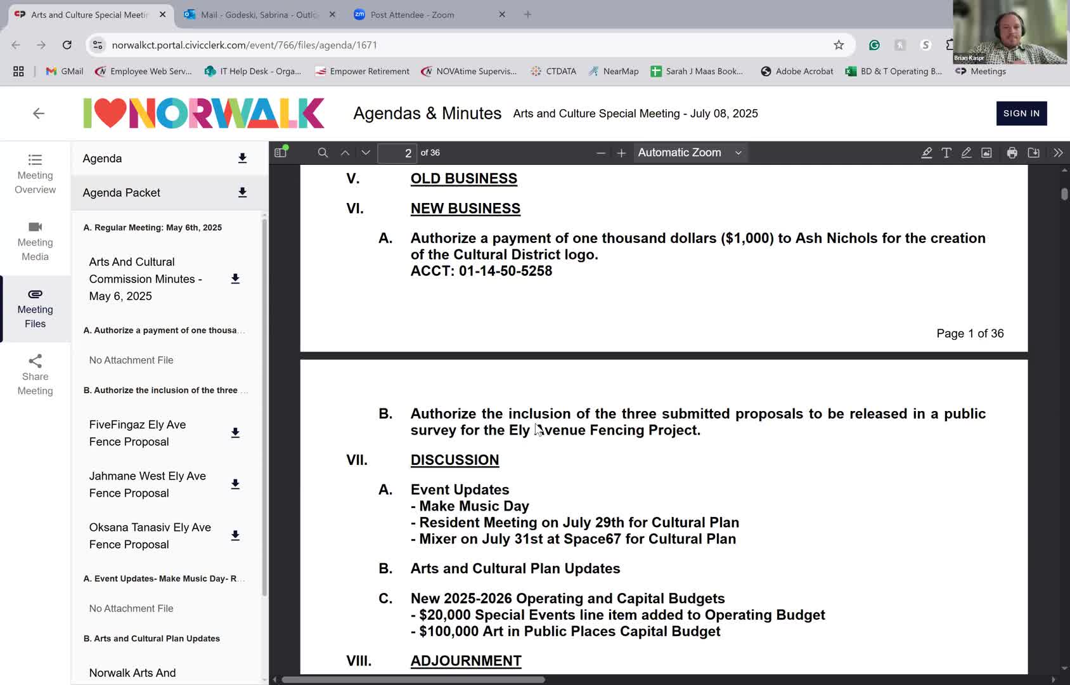Select the Norwalk Arts And file entry
The width and height of the screenshot is (1070, 685).
pyautogui.click(x=132, y=673)
